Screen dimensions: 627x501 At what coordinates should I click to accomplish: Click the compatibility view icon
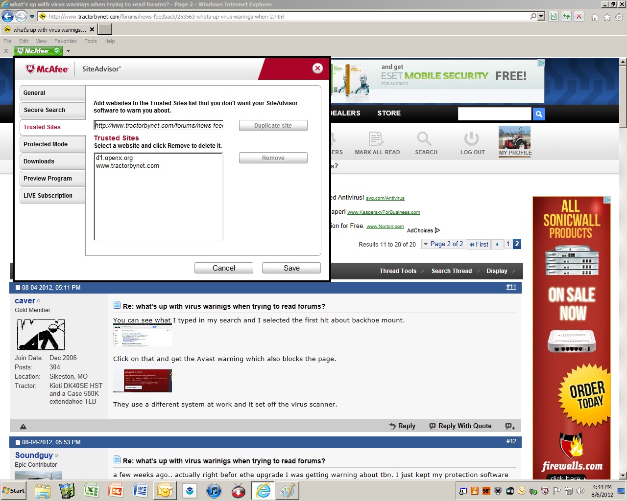click(554, 16)
